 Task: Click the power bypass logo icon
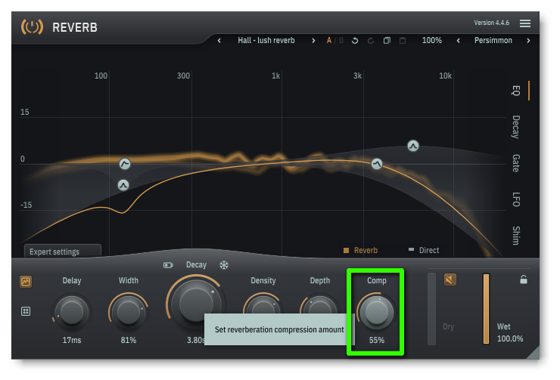(x=32, y=27)
